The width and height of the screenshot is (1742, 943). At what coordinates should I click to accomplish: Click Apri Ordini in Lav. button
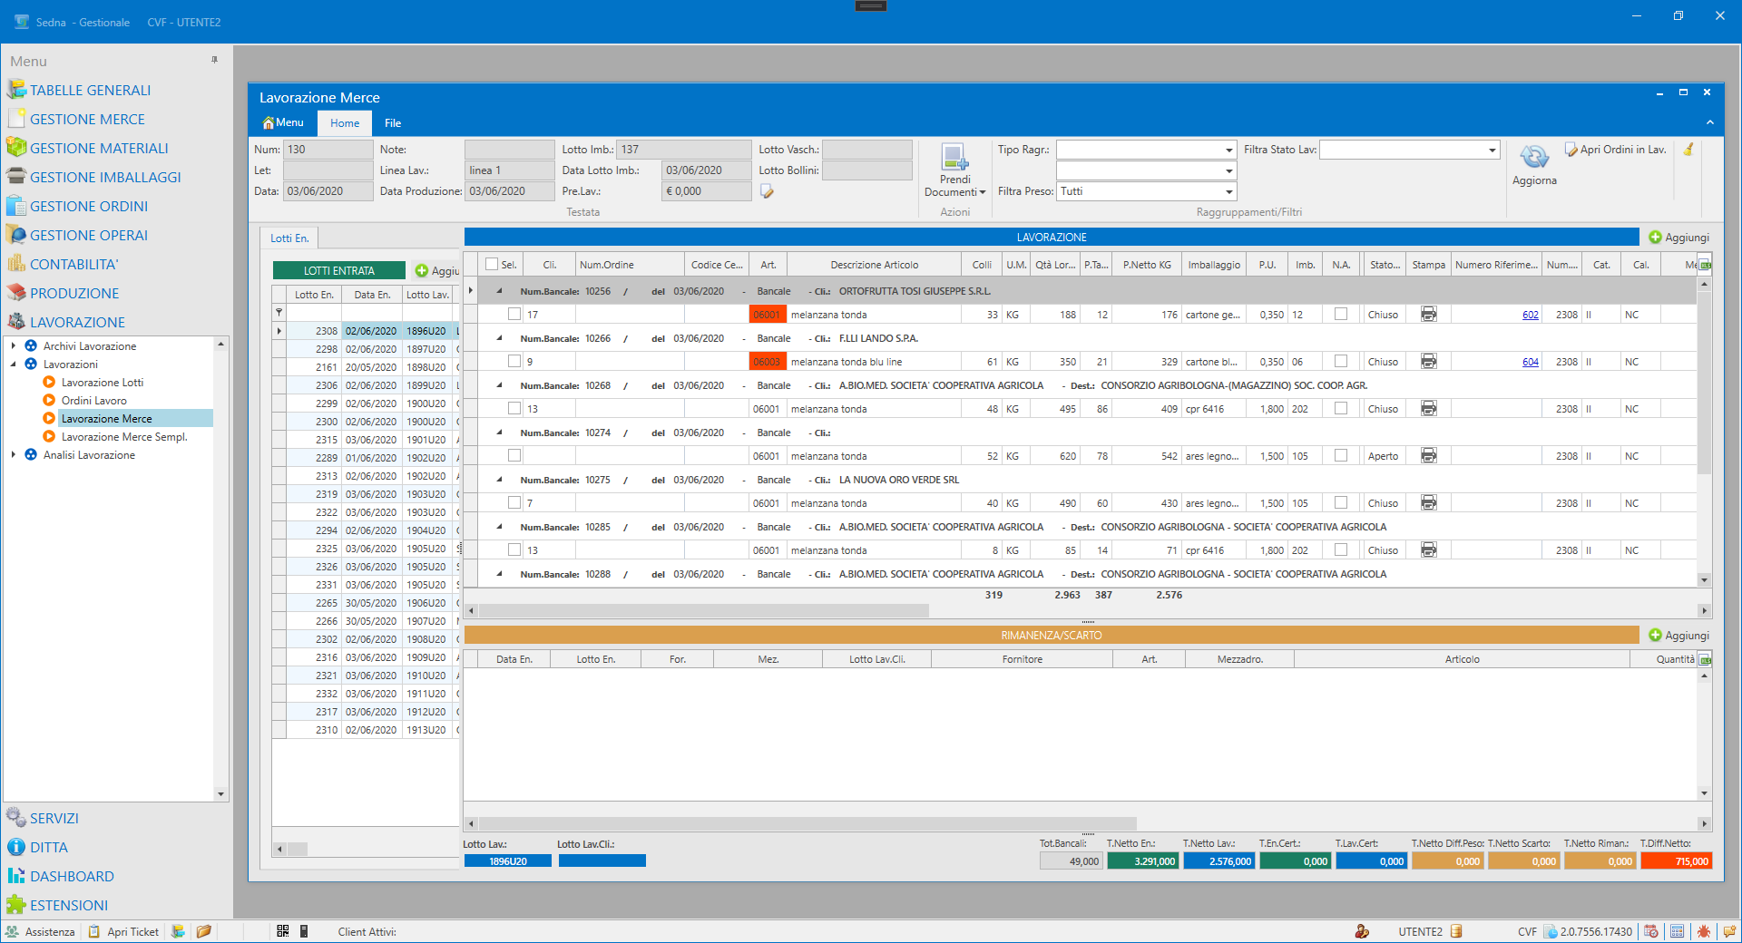coord(1616,150)
